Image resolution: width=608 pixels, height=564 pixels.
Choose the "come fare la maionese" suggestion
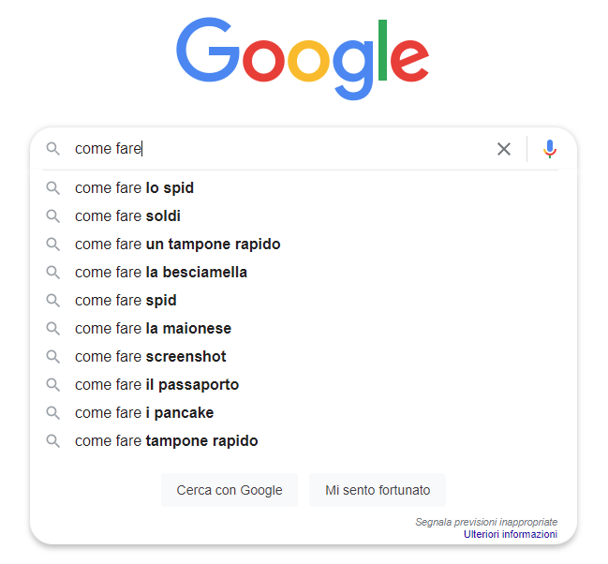(153, 329)
